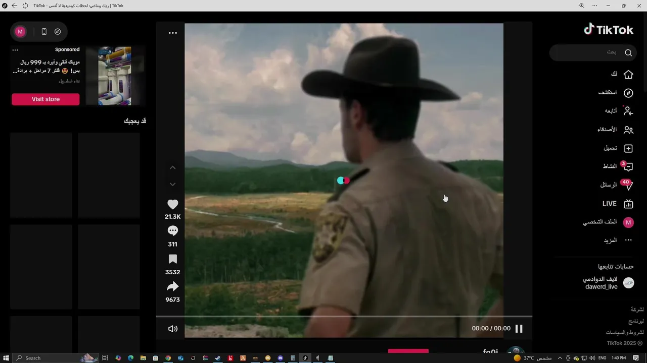This screenshot has height=363, width=647.
Task: Open comments via the speech bubble icon
Action: [173, 231]
